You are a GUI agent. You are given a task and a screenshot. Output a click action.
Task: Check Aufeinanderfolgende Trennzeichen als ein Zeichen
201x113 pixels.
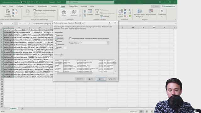70,38
